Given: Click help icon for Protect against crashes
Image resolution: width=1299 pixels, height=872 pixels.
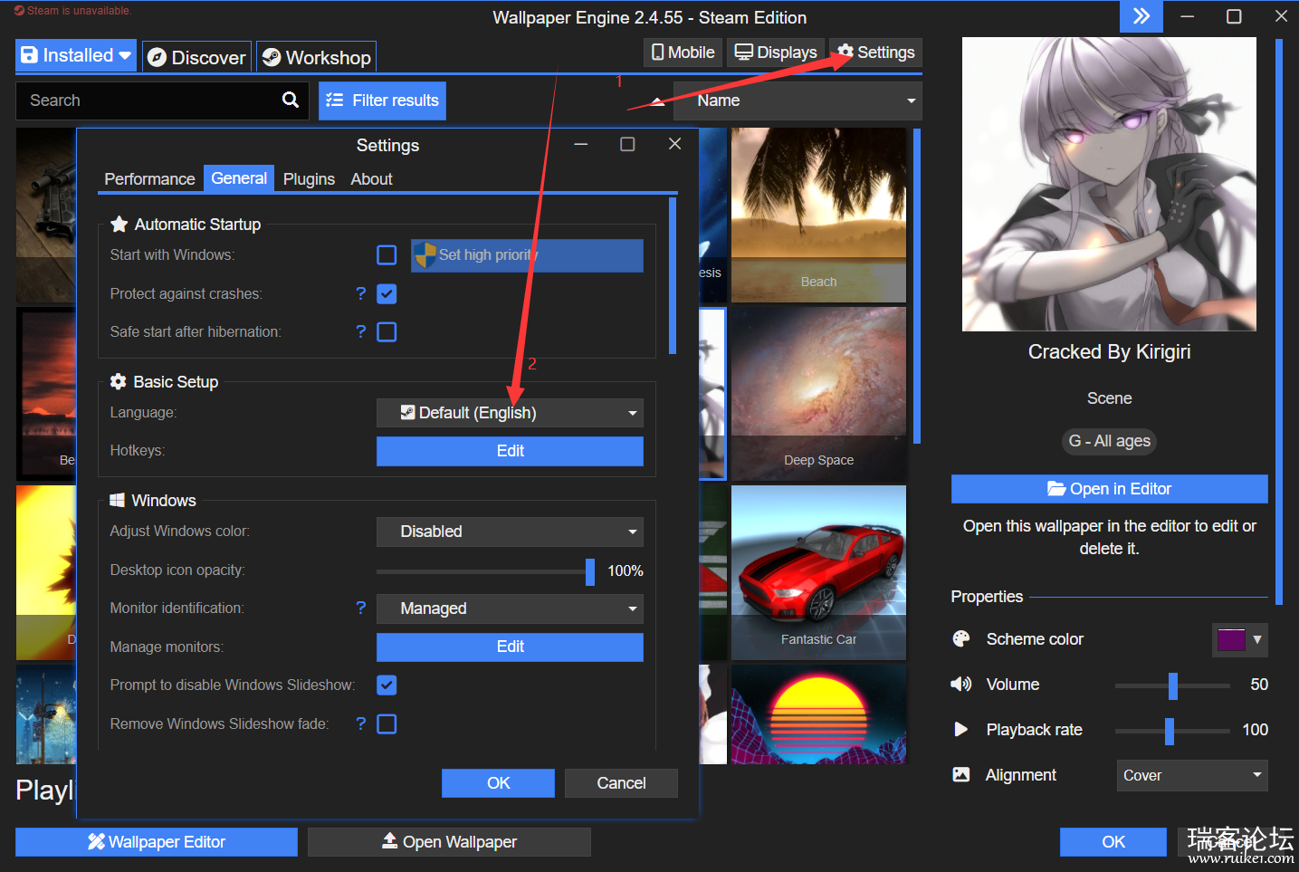Looking at the screenshot, I should coord(361,293).
